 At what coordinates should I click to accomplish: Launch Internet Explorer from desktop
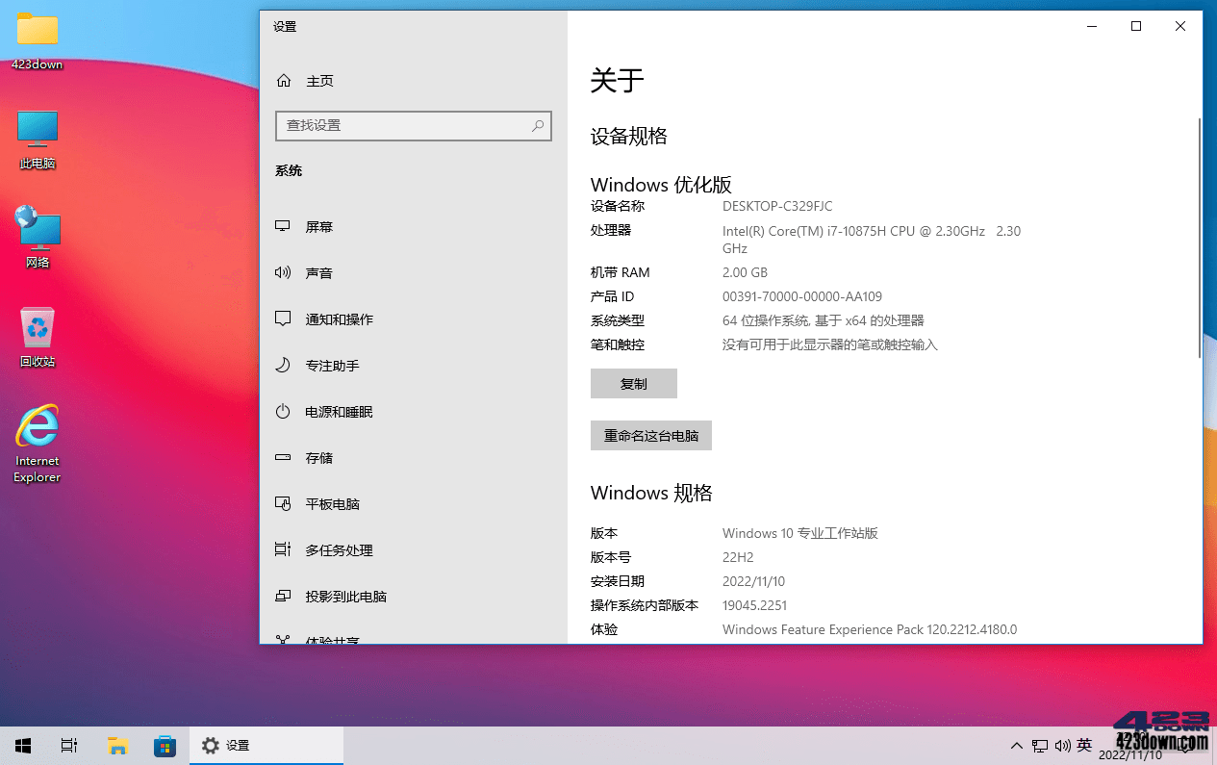(37, 428)
